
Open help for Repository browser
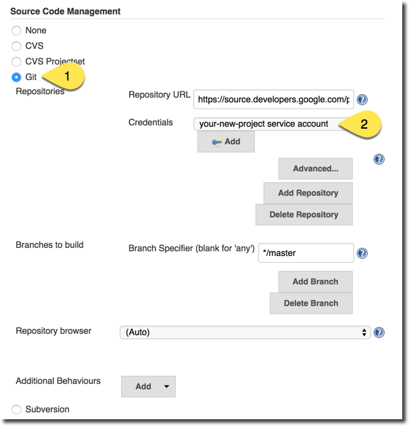(x=379, y=333)
